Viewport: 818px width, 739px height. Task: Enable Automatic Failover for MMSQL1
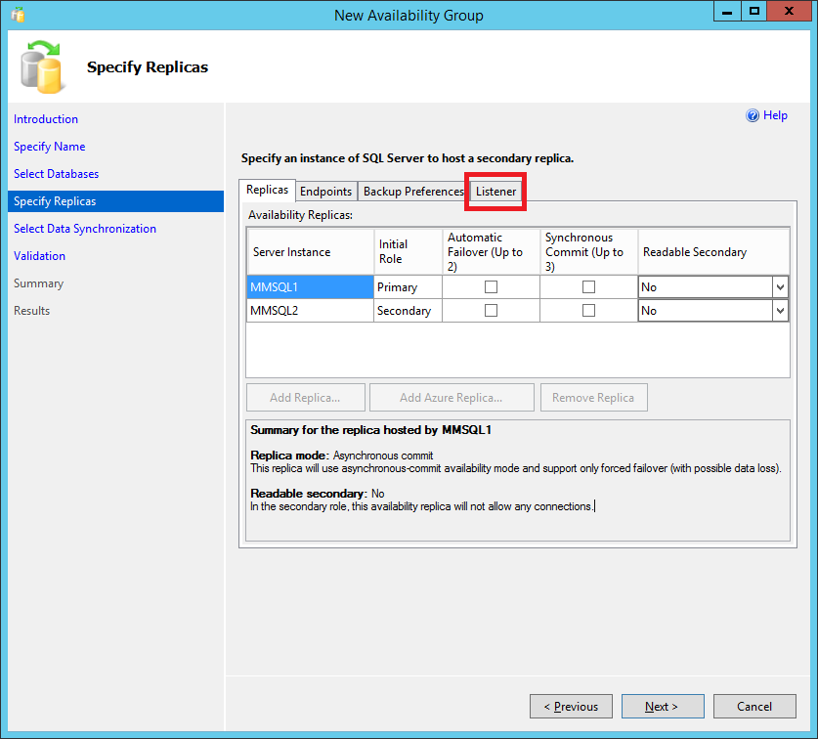pos(491,287)
